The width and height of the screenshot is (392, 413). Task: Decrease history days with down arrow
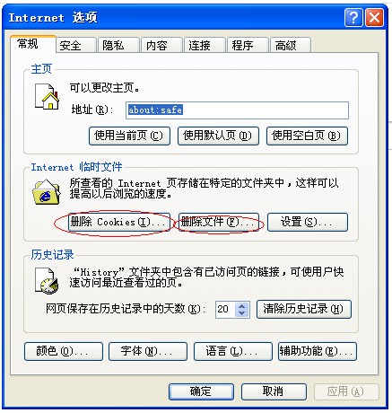pos(241,312)
